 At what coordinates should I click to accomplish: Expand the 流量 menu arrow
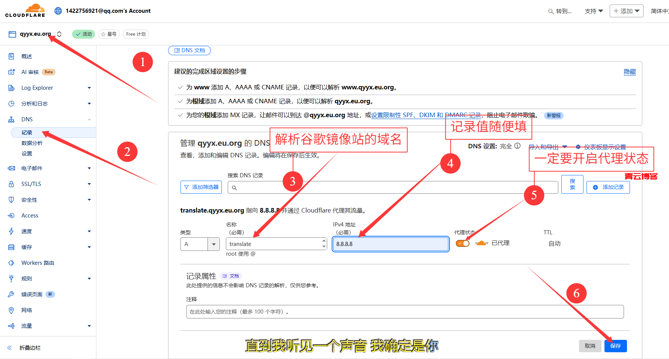(x=89, y=326)
